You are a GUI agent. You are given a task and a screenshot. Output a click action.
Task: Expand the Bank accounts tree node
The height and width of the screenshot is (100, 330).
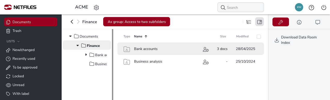coord(86,55)
